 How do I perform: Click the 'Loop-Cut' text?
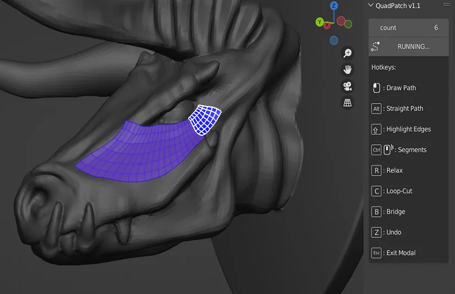pos(399,191)
